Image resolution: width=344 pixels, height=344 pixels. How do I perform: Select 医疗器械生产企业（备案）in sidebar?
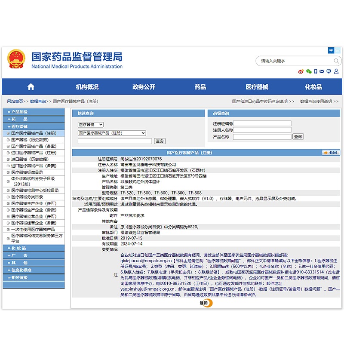tap(34, 210)
